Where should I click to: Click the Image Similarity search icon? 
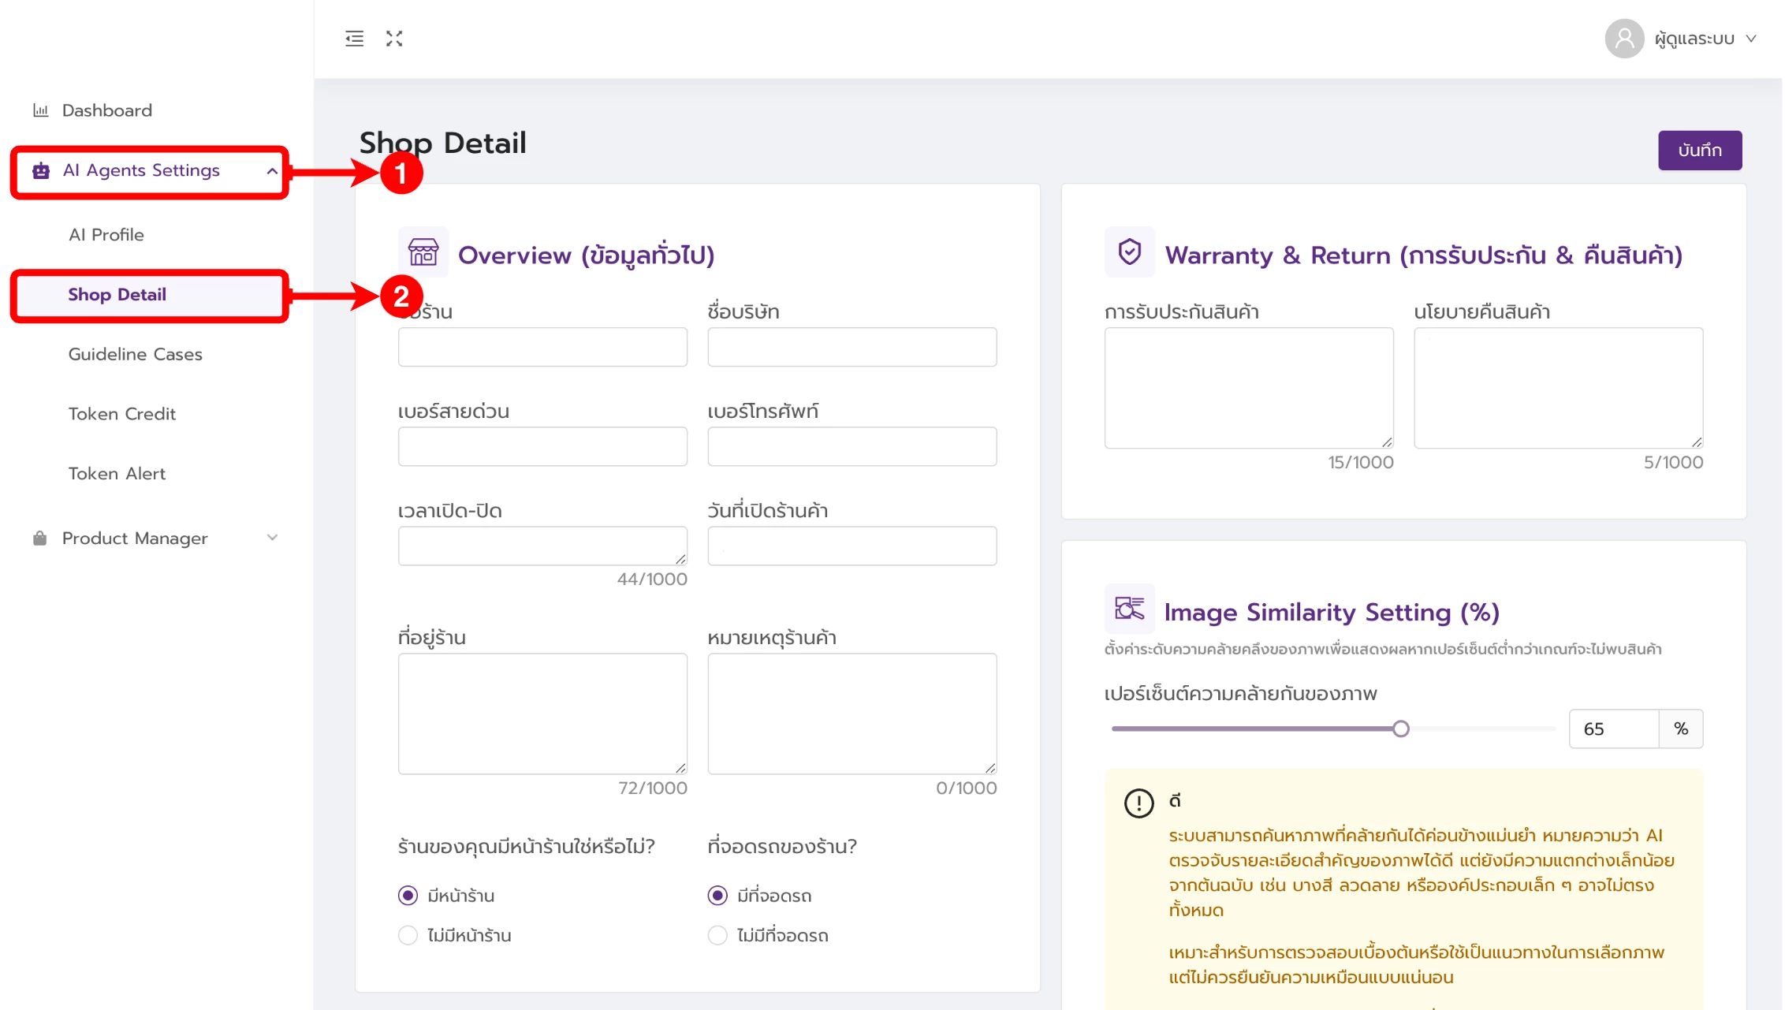click(x=1129, y=609)
